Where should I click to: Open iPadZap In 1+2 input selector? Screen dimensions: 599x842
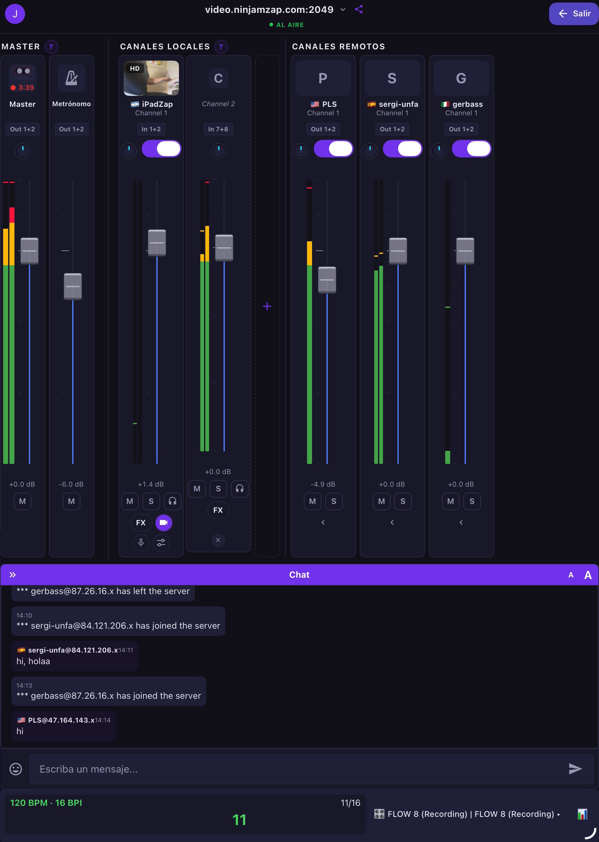click(x=151, y=129)
